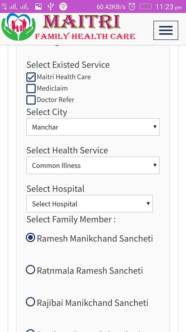Tap the image notification icon in status bar
The width and height of the screenshot is (186, 332).
tap(38, 7)
